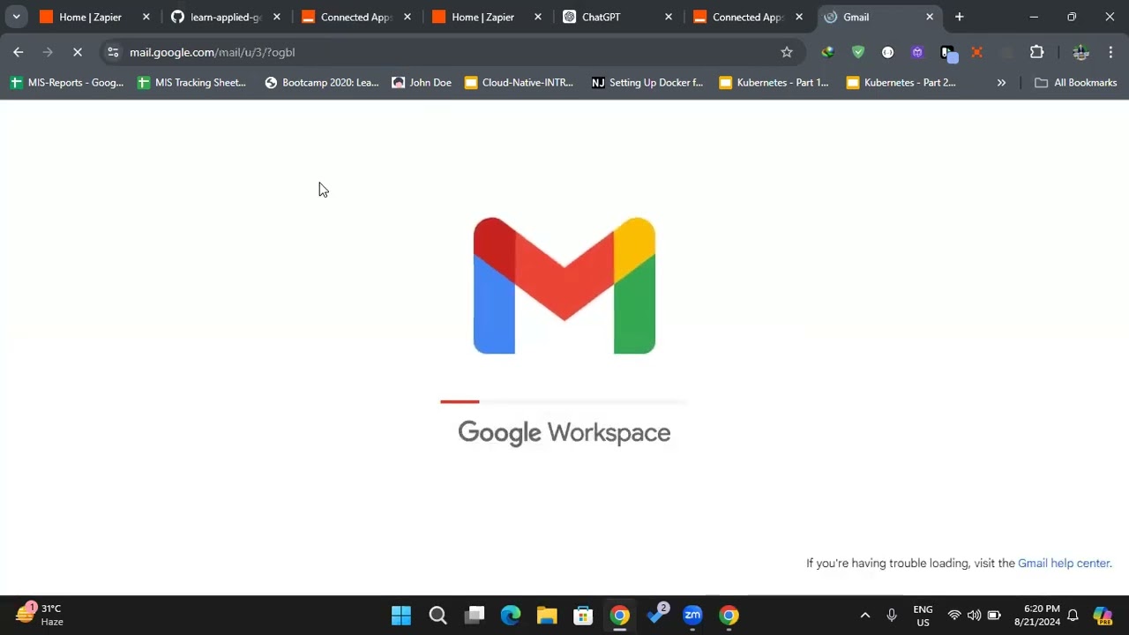Open the Cloud-Native-INTR bookmark
This screenshot has height=635, width=1129.
(x=519, y=83)
